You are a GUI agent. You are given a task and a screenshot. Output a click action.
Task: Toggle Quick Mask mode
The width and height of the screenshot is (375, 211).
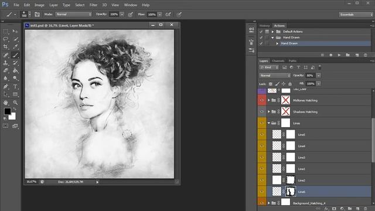(x=5, y=126)
